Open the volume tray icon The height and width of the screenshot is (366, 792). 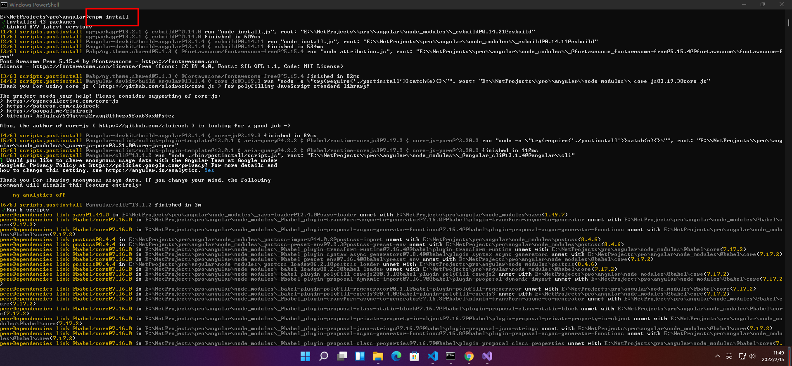pos(752,356)
